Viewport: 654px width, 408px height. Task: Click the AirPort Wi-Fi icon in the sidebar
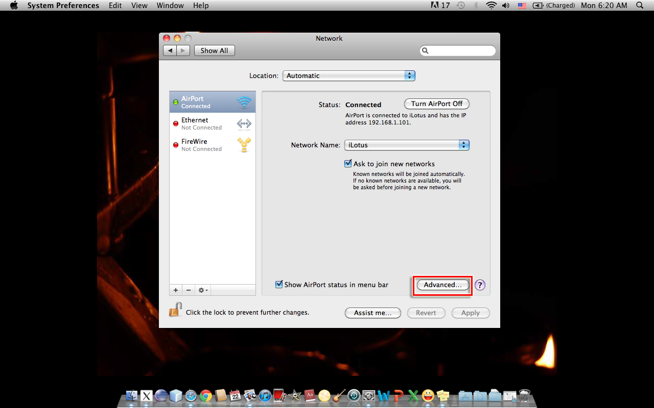(x=244, y=102)
